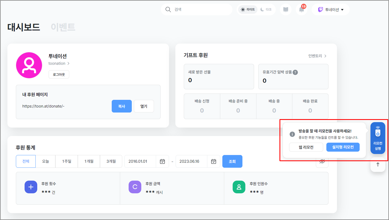Click the 유효기간 임박 상품 card
The image size is (389, 220).
point(293,77)
